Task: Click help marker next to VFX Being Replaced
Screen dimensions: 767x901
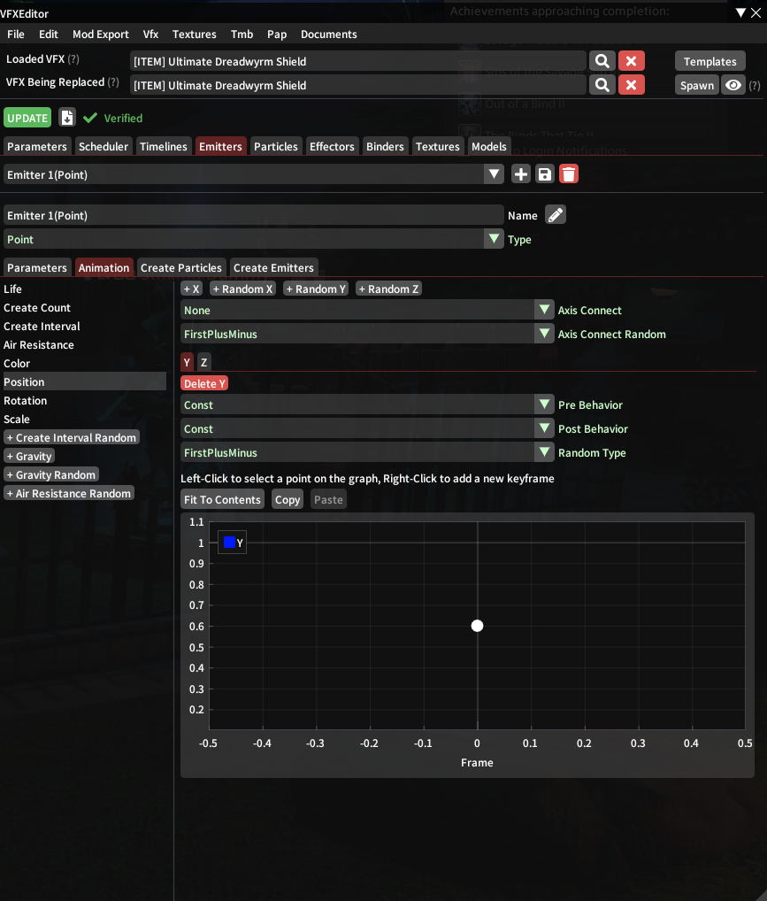Action: coord(113,82)
